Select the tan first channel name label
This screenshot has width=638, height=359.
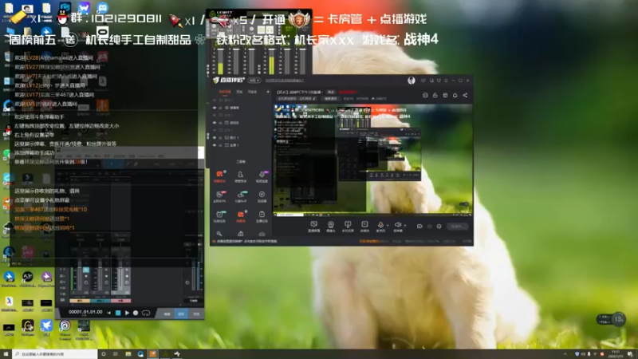click(80, 301)
